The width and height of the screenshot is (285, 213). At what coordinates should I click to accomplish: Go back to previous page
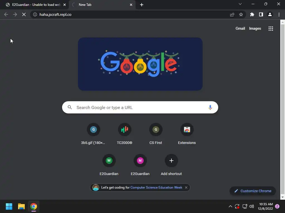tap(6, 14)
